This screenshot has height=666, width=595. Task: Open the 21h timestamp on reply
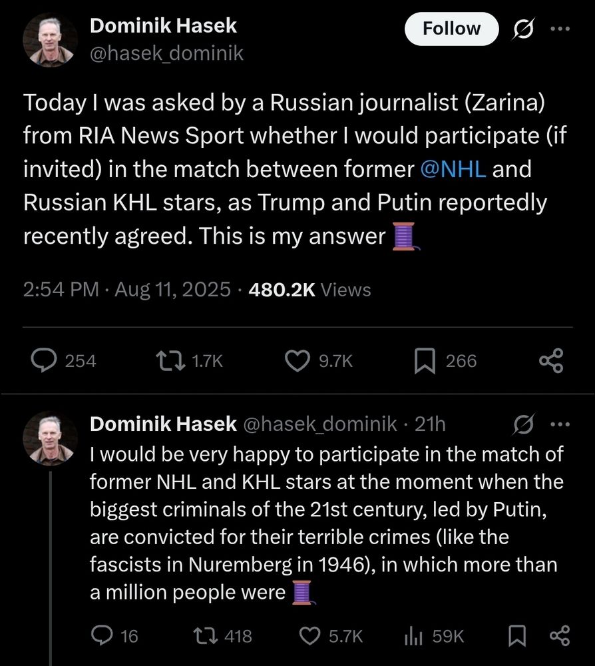430,424
